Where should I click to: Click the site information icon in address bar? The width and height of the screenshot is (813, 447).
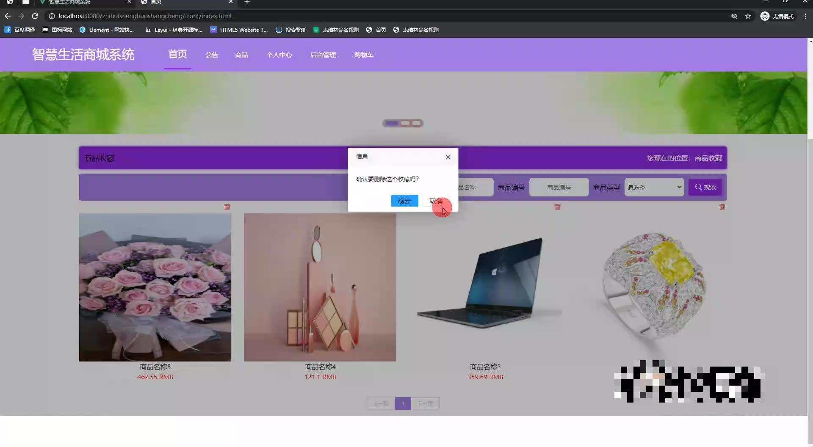click(x=52, y=16)
